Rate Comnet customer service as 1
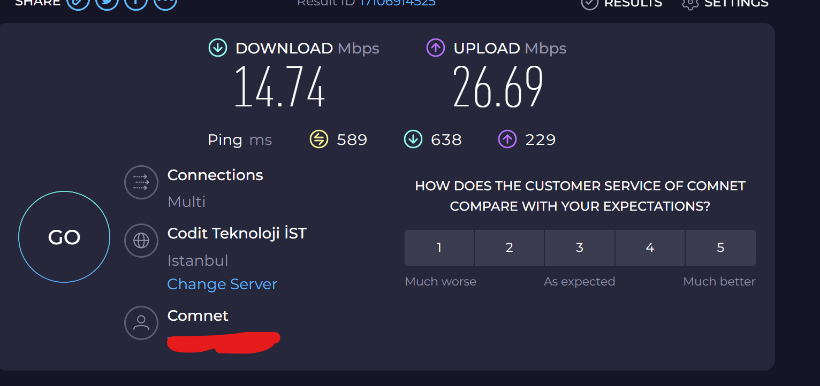 tap(439, 248)
